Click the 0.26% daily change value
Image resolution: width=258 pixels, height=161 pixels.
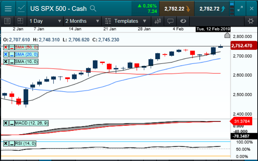[150, 6]
